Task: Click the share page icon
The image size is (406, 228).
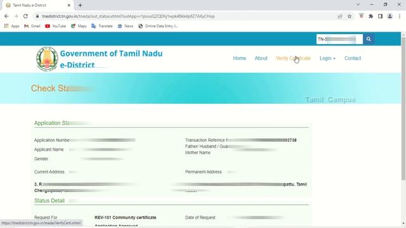Action: [x=340, y=16]
